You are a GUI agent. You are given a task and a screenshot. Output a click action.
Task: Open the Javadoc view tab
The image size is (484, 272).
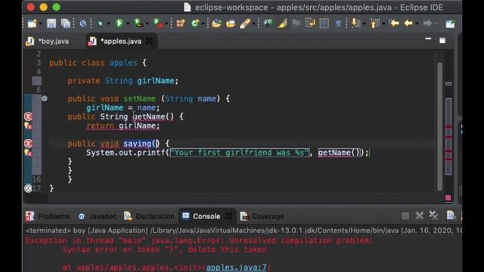point(98,216)
